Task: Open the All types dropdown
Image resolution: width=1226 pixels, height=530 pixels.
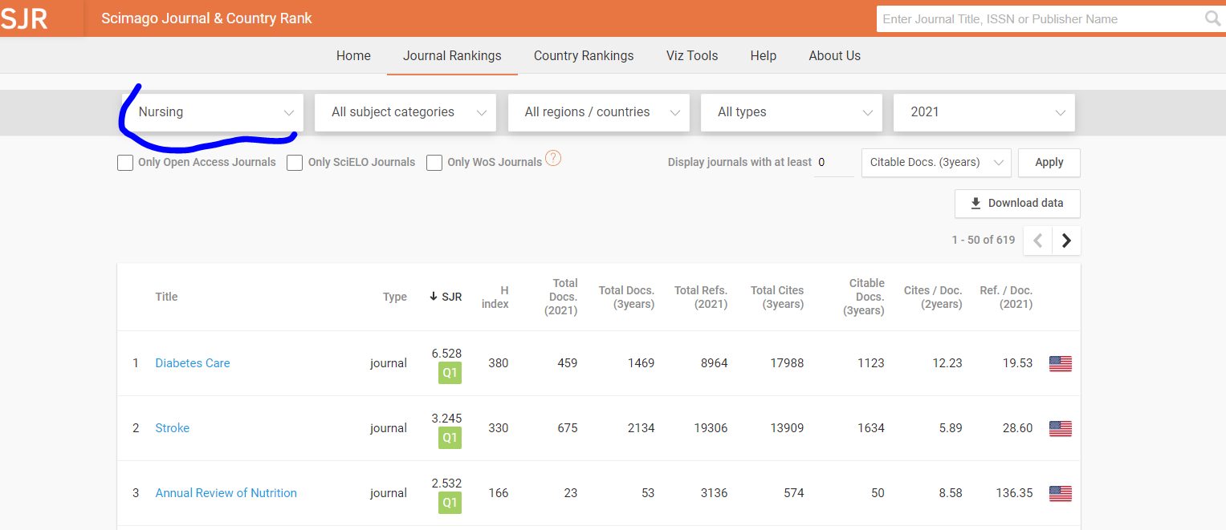Action: tap(792, 112)
